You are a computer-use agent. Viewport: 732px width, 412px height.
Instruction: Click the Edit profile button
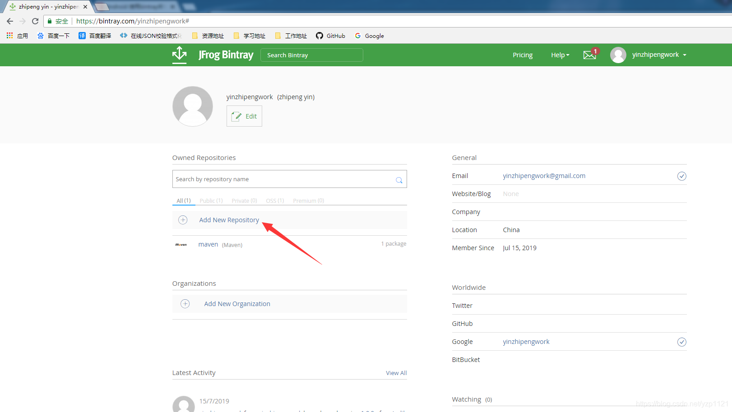coord(244,116)
